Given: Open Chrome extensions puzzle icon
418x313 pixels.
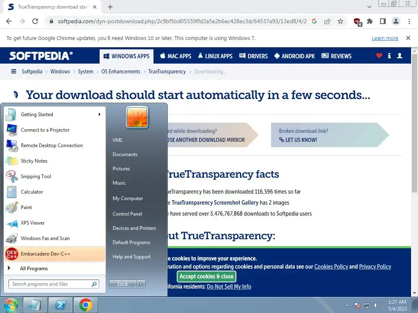Looking at the screenshot, I should tap(370, 21).
